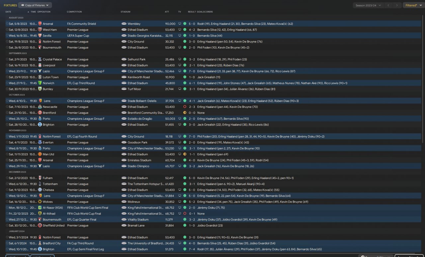Image resolution: width=425 pixels, height=257 pixels.
Task: Click the draw indicator on the Brentford row
Action: click(185, 113)
